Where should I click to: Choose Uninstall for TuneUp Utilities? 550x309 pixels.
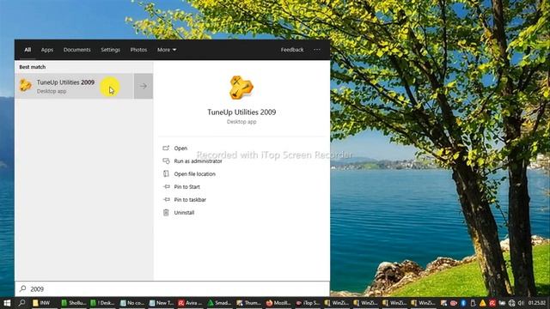[184, 213]
